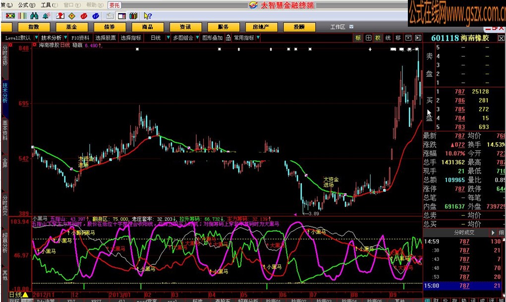Toggle the 线 drawing button
The width and height of the screenshot is (506, 302).
[388, 38]
